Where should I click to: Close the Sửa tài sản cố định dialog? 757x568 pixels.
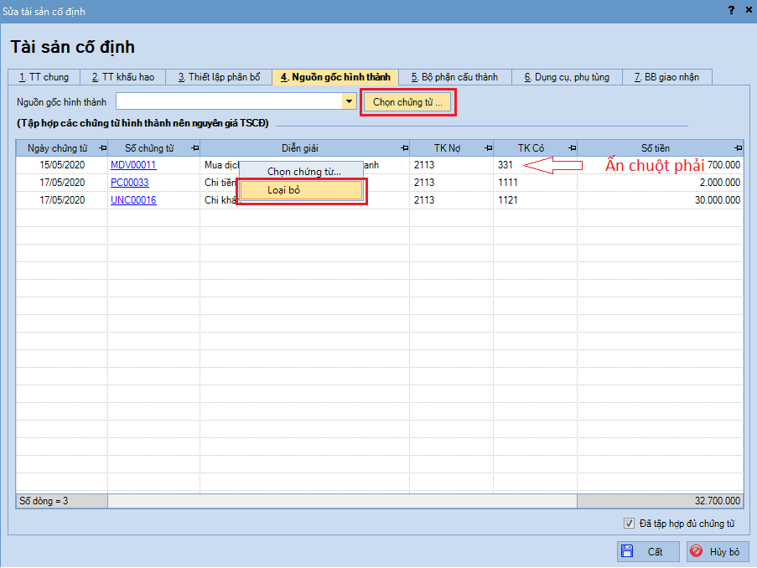[x=749, y=10]
